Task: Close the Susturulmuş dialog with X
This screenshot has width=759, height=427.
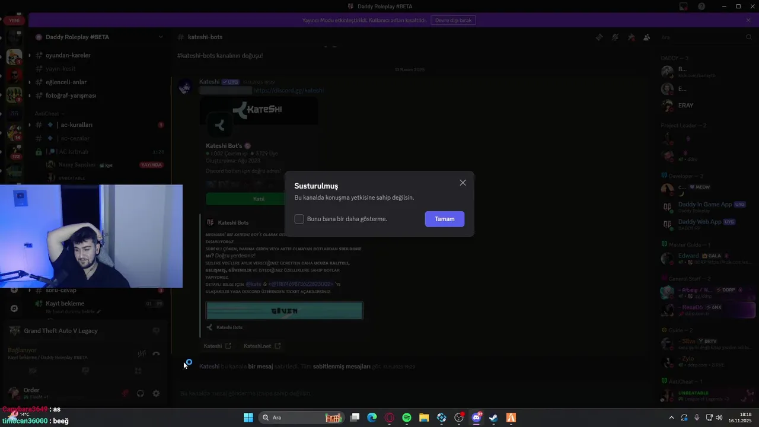Action: click(x=463, y=183)
